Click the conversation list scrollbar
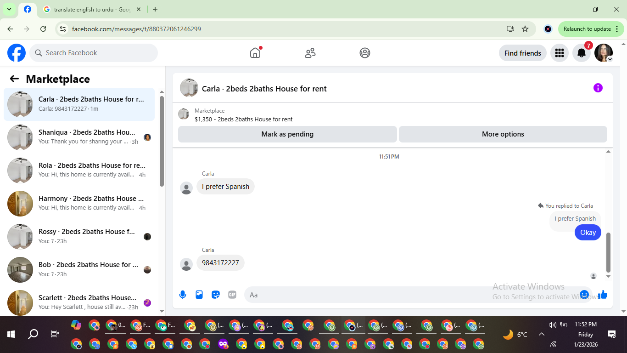 pyautogui.click(x=162, y=141)
